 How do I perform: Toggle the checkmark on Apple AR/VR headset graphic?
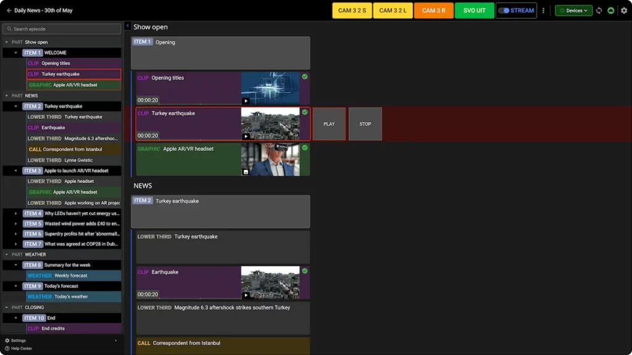click(304, 148)
